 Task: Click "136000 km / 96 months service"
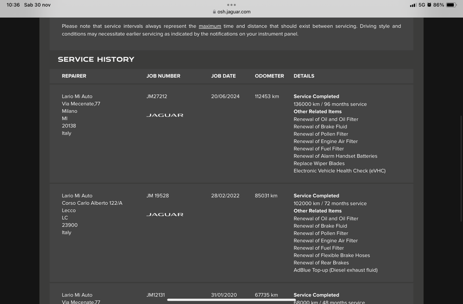[x=330, y=104]
